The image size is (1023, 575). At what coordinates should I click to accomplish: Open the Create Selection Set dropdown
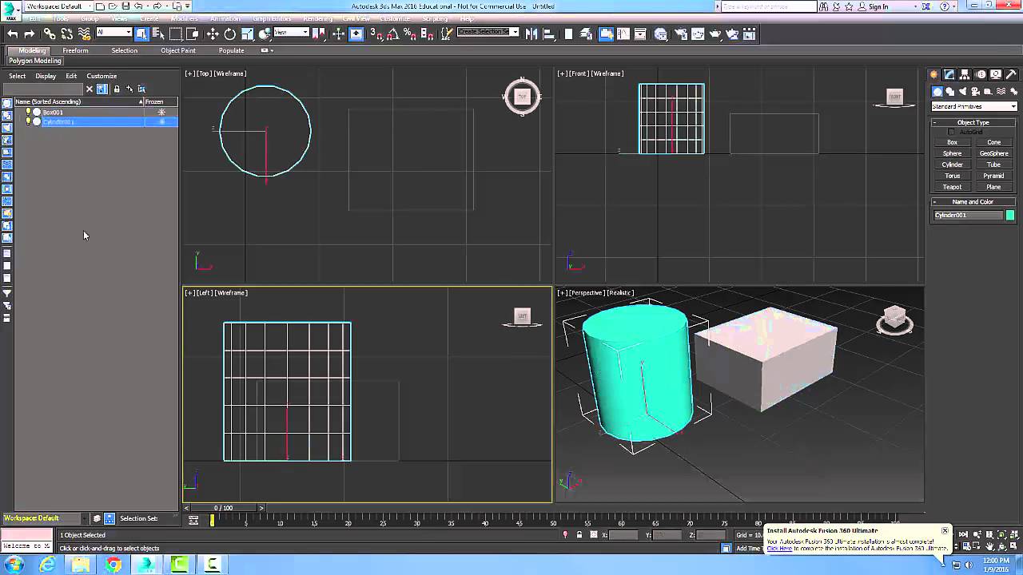[x=488, y=33]
